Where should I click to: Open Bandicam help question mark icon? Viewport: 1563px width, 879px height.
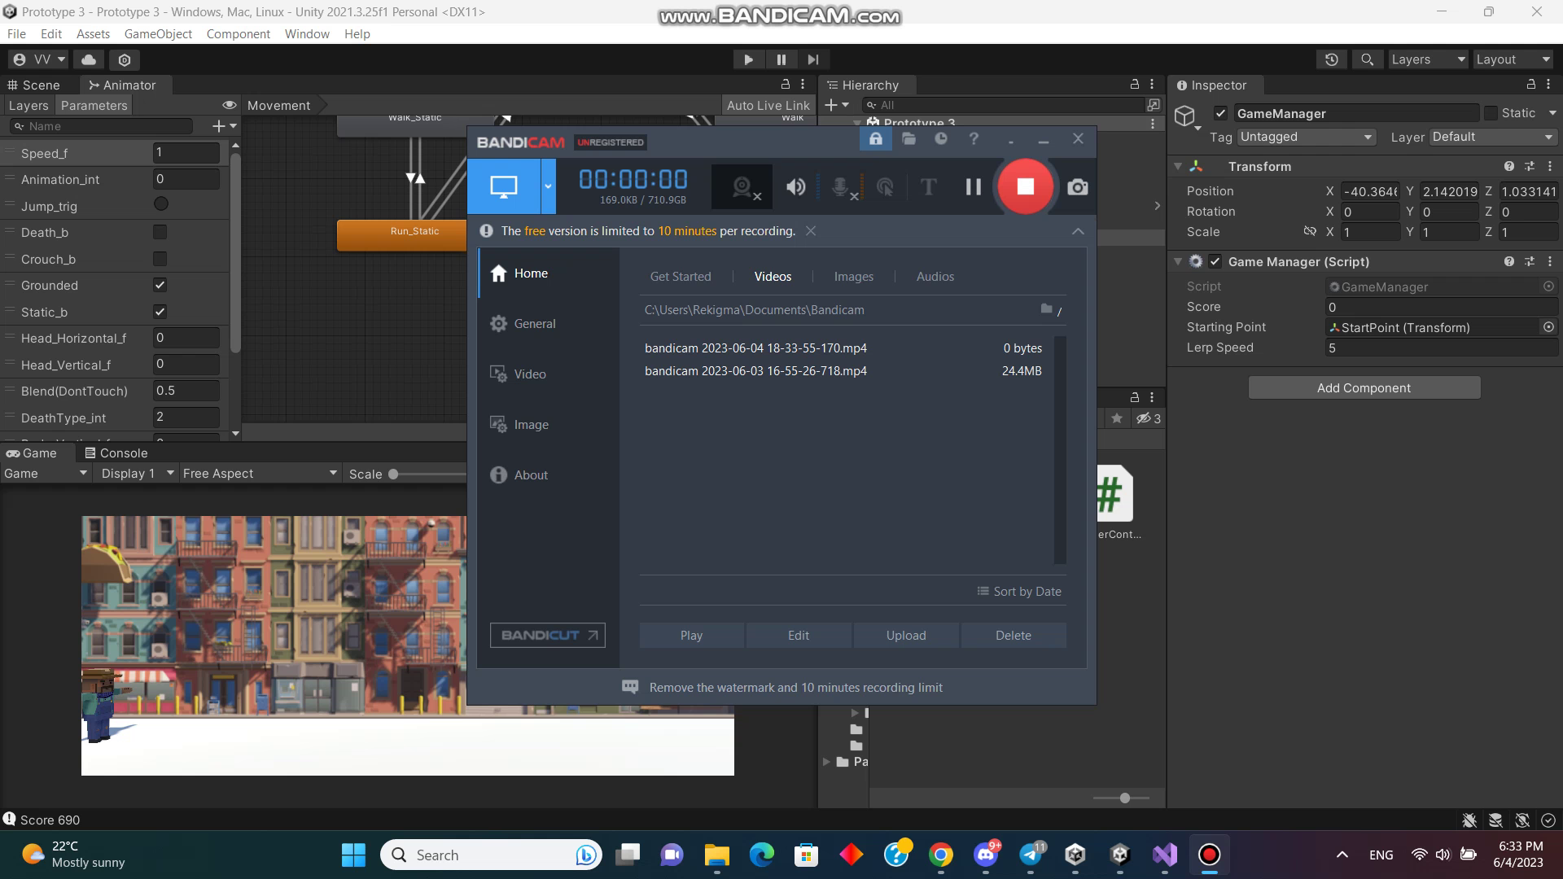click(x=974, y=139)
